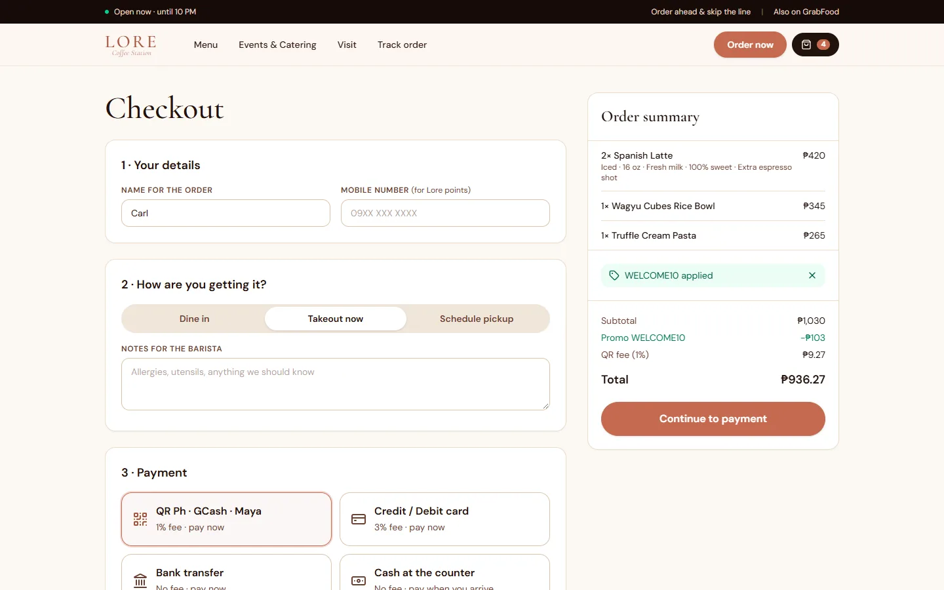Viewport: 944px width, 590px height.
Task: Follow the Also on GrabFood link
Action: [x=806, y=12]
